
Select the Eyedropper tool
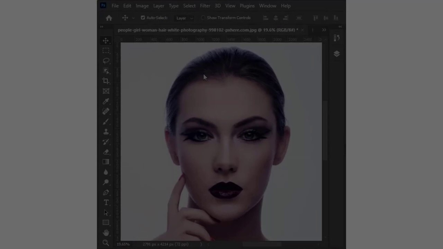pos(106,101)
